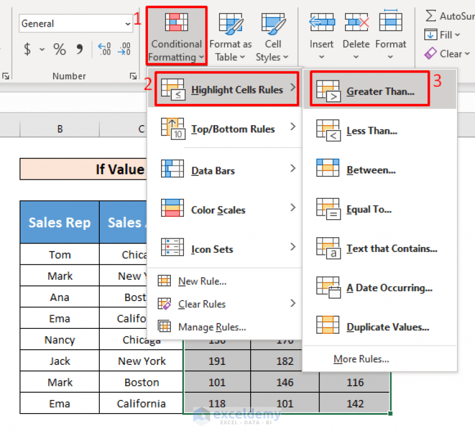Expand Clear Rules submenu

click(x=225, y=304)
